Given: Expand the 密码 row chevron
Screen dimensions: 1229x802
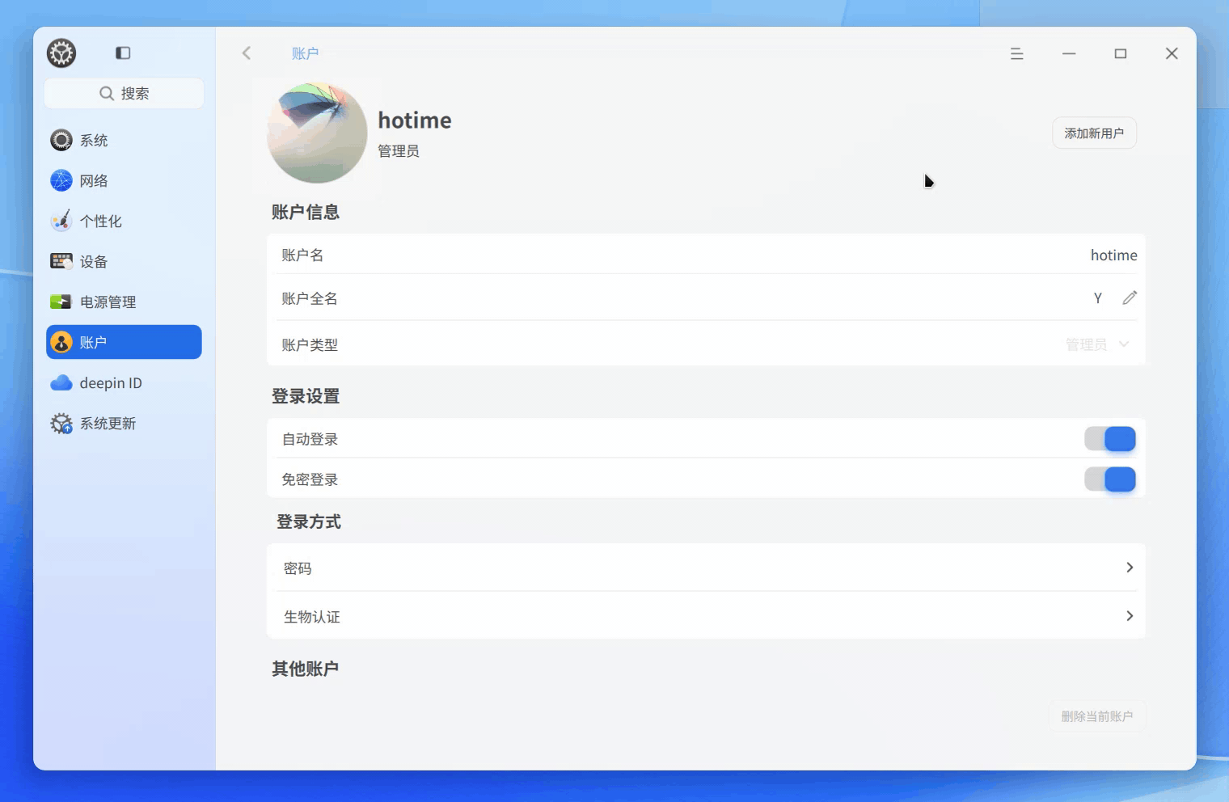Looking at the screenshot, I should (1130, 568).
